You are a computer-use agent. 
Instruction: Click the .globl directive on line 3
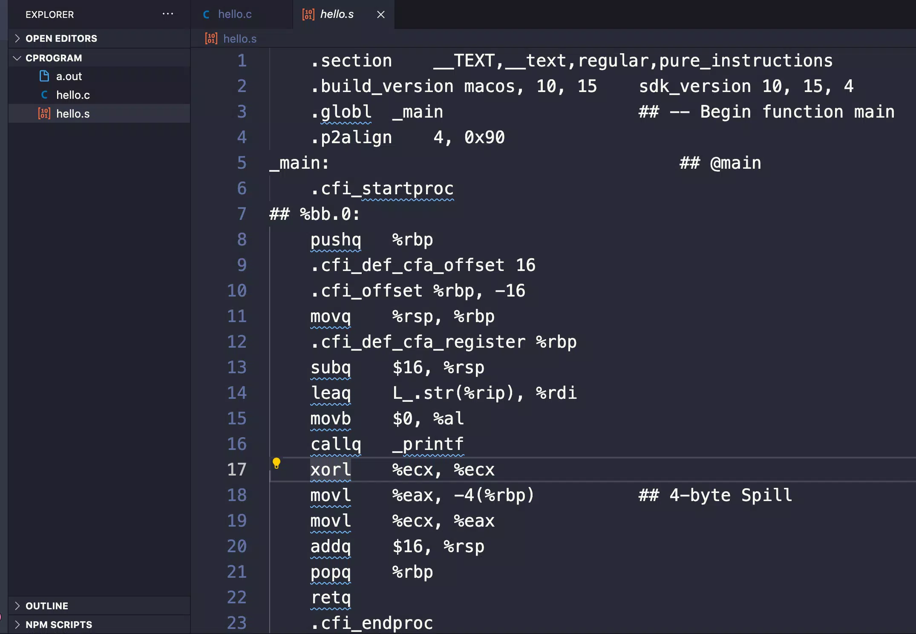click(341, 112)
